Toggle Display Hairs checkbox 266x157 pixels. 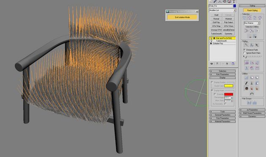[x=212, y=90]
